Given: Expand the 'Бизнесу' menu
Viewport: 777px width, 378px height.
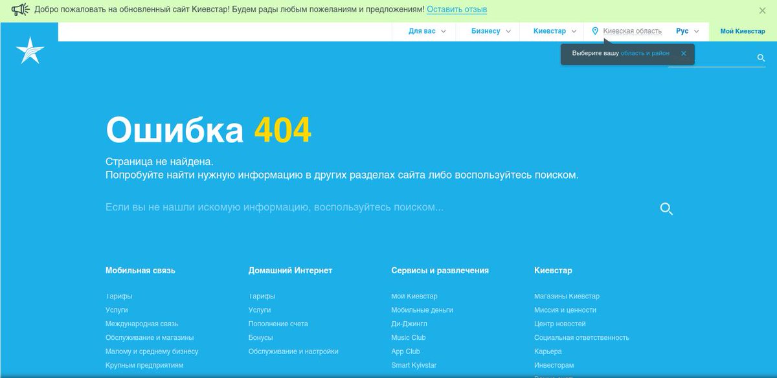Looking at the screenshot, I should click(491, 31).
